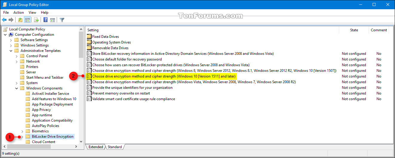Select the Version 1511 and later encryption policy
395x158 pixels.
point(164,76)
